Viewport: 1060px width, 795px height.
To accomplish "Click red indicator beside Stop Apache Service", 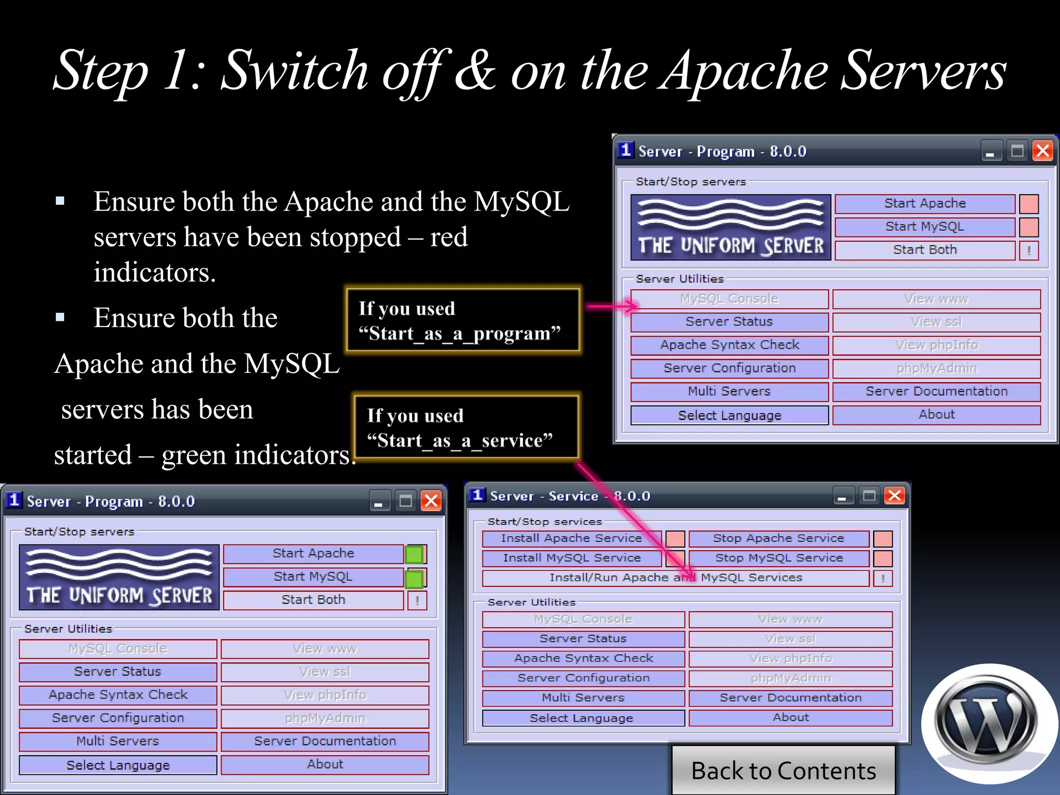I will click(x=883, y=539).
